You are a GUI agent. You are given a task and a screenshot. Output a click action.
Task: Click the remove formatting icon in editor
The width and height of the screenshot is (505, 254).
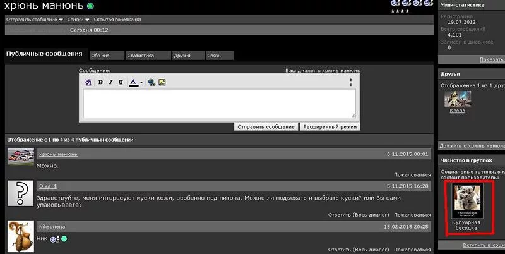[88, 82]
